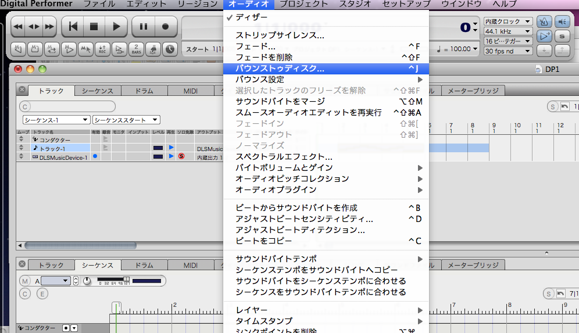Click the Rewind transport button
The height and width of the screenshot is (333, 579).
tap(17, 27)
